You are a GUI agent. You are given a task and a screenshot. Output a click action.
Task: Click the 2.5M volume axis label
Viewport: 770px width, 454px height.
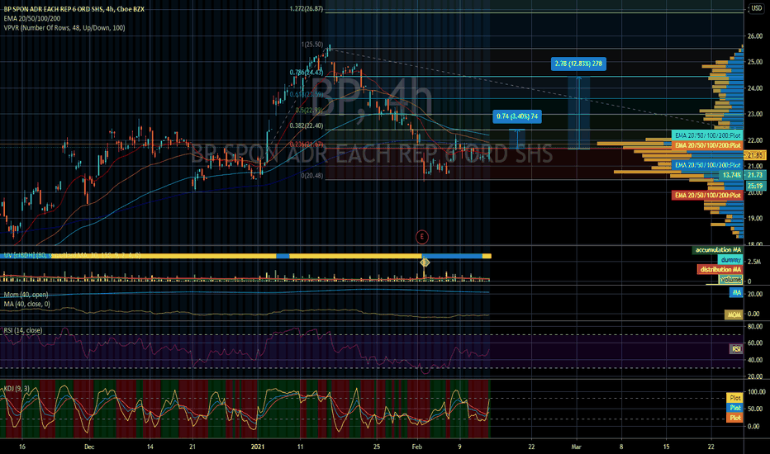(753, 262)
